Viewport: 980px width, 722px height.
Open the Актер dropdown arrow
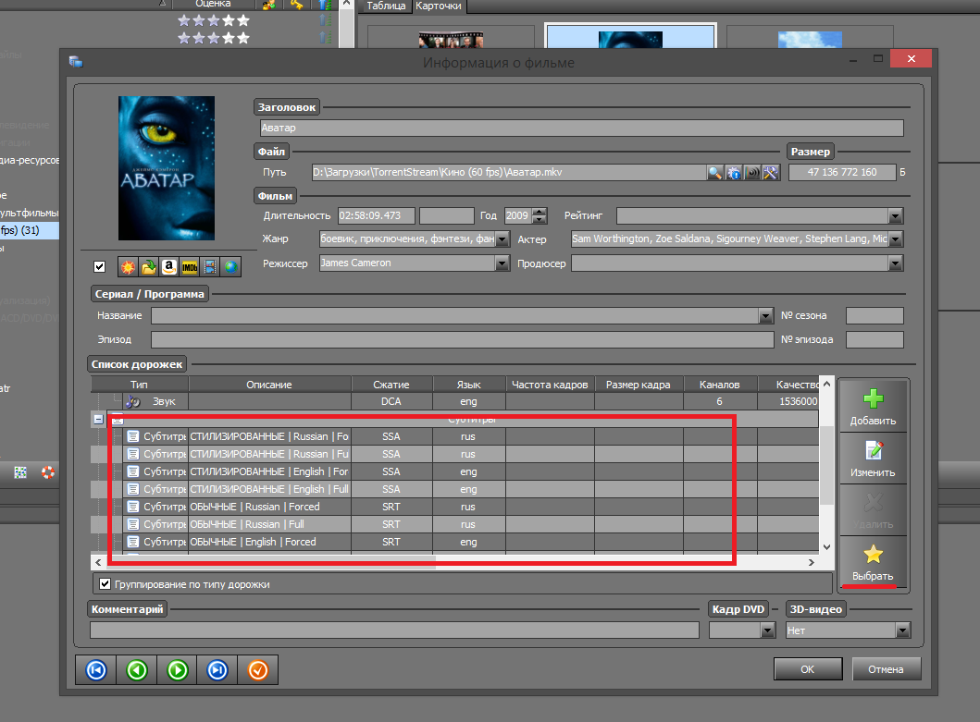pyautogui.click(x=895, y=239)
